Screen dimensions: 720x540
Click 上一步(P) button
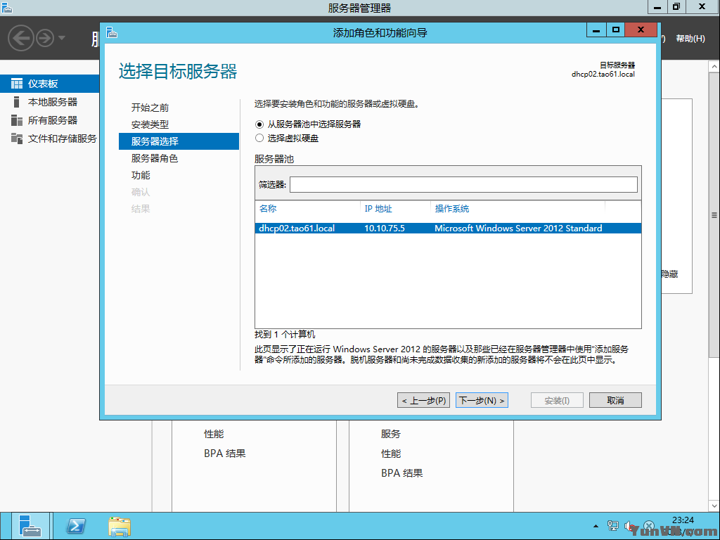(423, 400)
